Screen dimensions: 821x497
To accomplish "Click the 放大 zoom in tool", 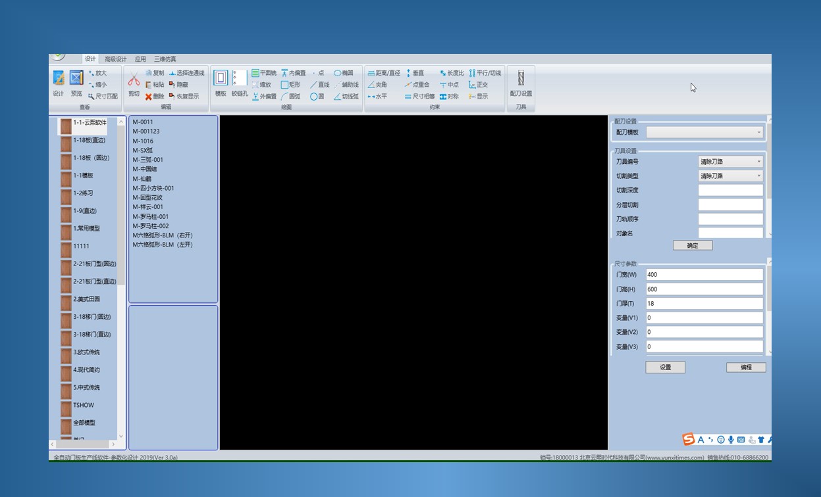I will (x=97, y=73).
